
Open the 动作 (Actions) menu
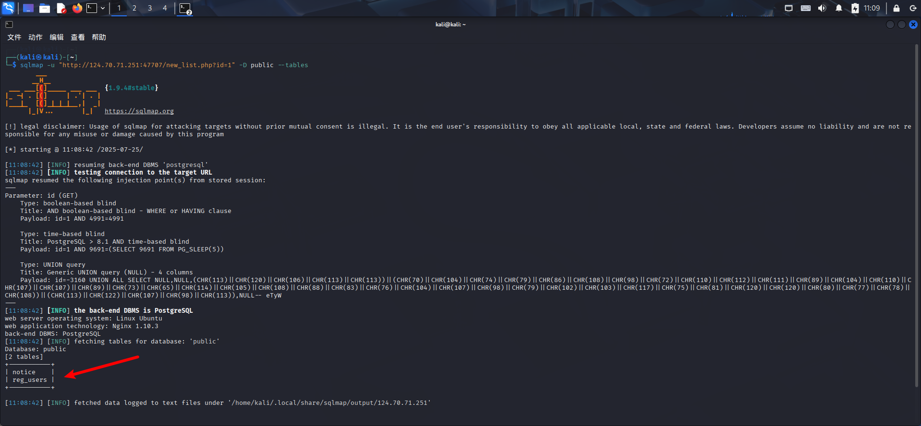pos(36,37)
